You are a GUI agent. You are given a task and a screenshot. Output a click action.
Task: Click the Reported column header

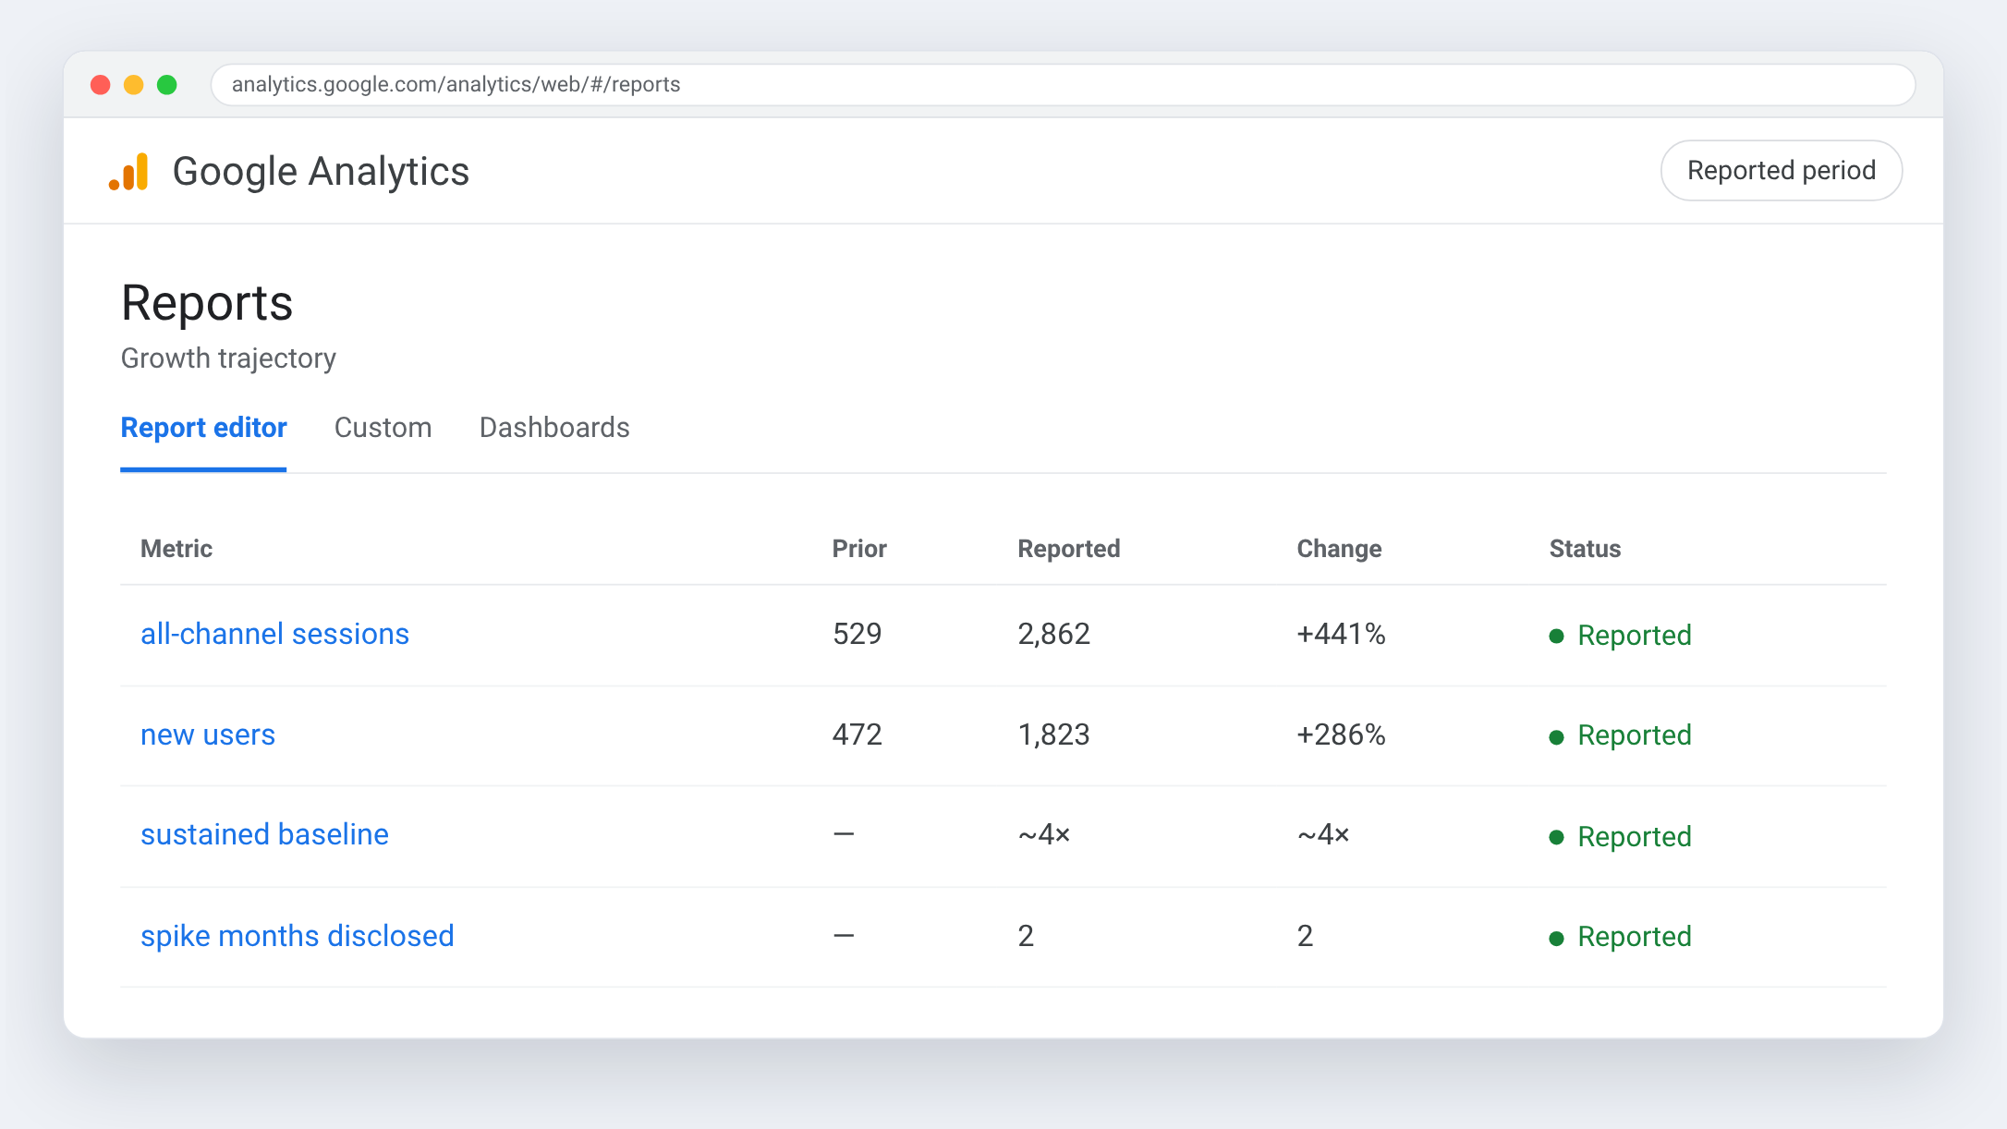pyautogui.click(x=1069, y=549)
